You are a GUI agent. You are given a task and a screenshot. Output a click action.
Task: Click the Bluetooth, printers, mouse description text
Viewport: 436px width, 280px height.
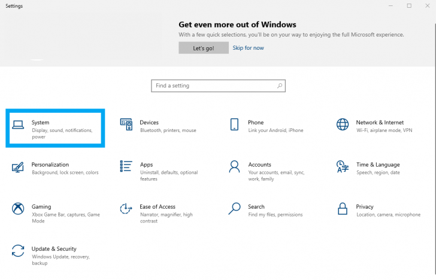click(168, 130)
